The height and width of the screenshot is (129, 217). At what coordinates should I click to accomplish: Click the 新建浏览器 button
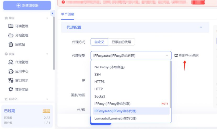pos(27,5)
